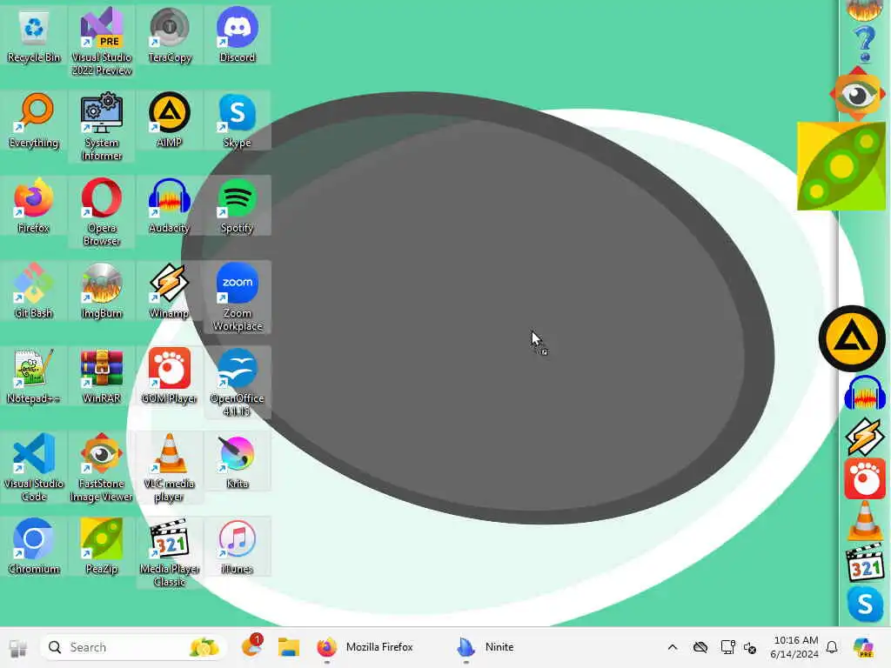This screenshot has width=891, height=668.
Task: Select the iTunes desktop shortcut
Action: [x=237, y=548]
